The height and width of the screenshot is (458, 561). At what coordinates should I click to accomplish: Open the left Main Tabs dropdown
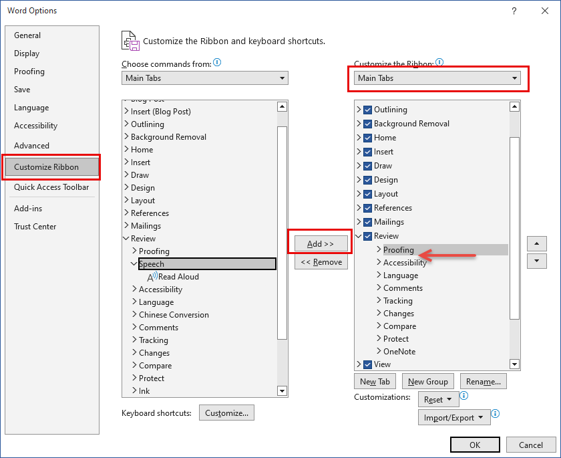(280, 78)
